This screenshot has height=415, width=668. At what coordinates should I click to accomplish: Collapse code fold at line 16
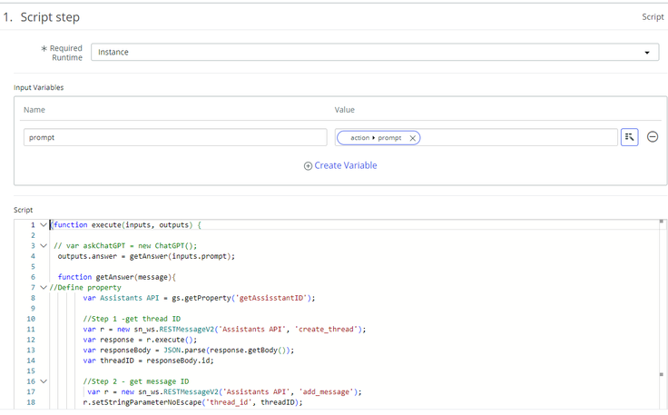[x=44, y=381]
